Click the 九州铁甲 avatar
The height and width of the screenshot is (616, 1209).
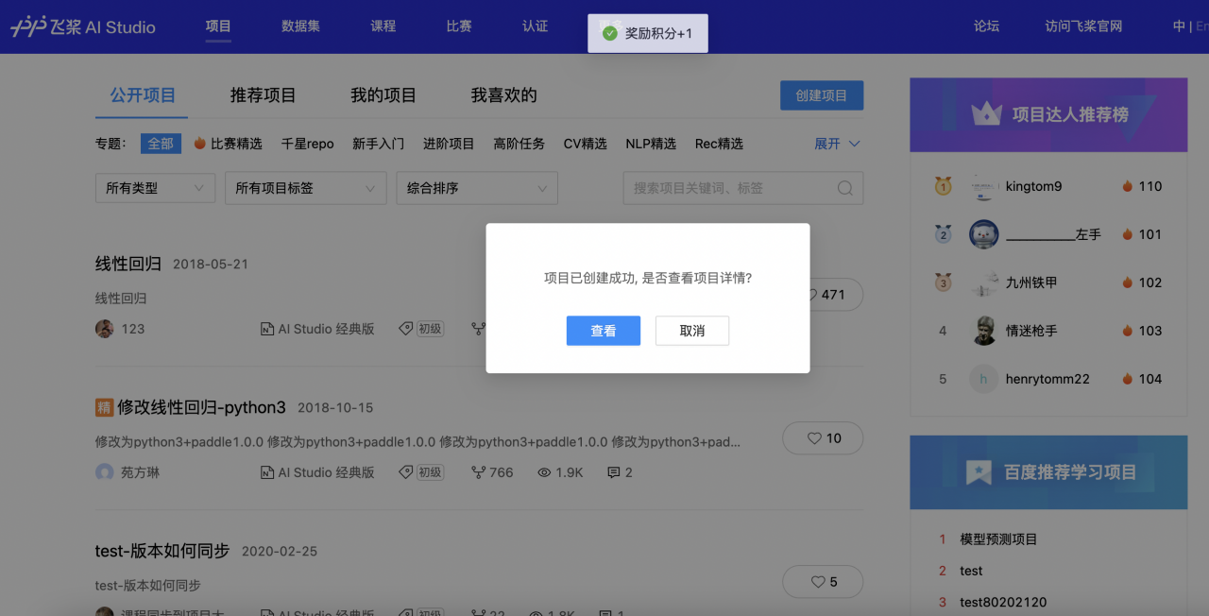984,282
